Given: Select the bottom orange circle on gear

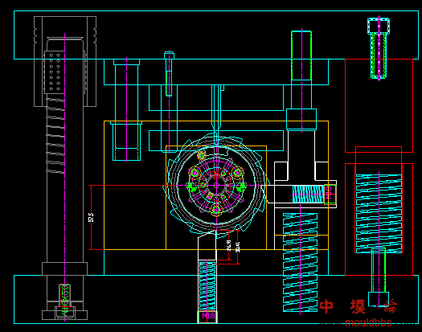Looking at the screenshot, I should click(x=216, y=210).
